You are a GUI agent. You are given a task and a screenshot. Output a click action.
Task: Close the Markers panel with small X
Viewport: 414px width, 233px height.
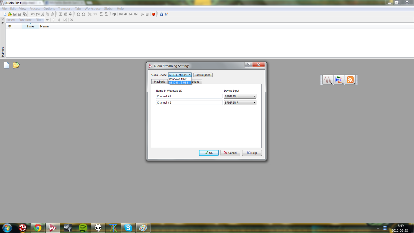pos(3,19)
